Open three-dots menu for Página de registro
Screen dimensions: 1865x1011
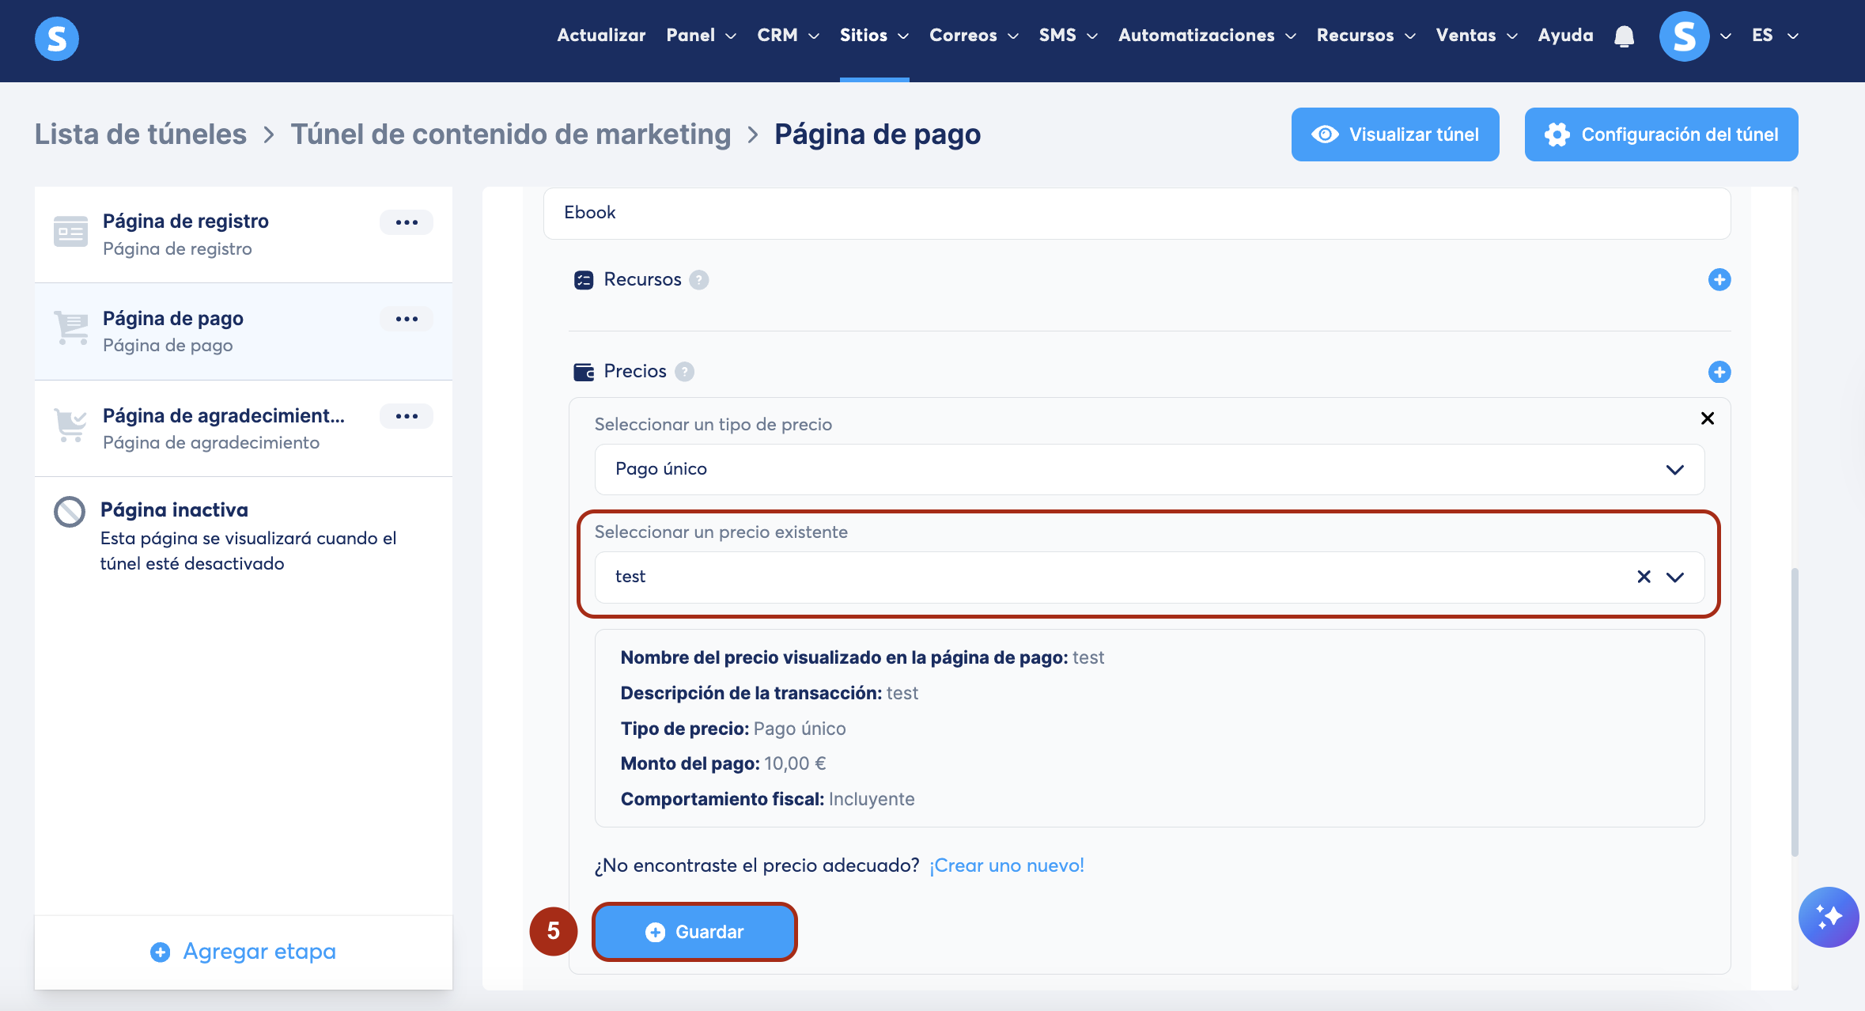407,222
